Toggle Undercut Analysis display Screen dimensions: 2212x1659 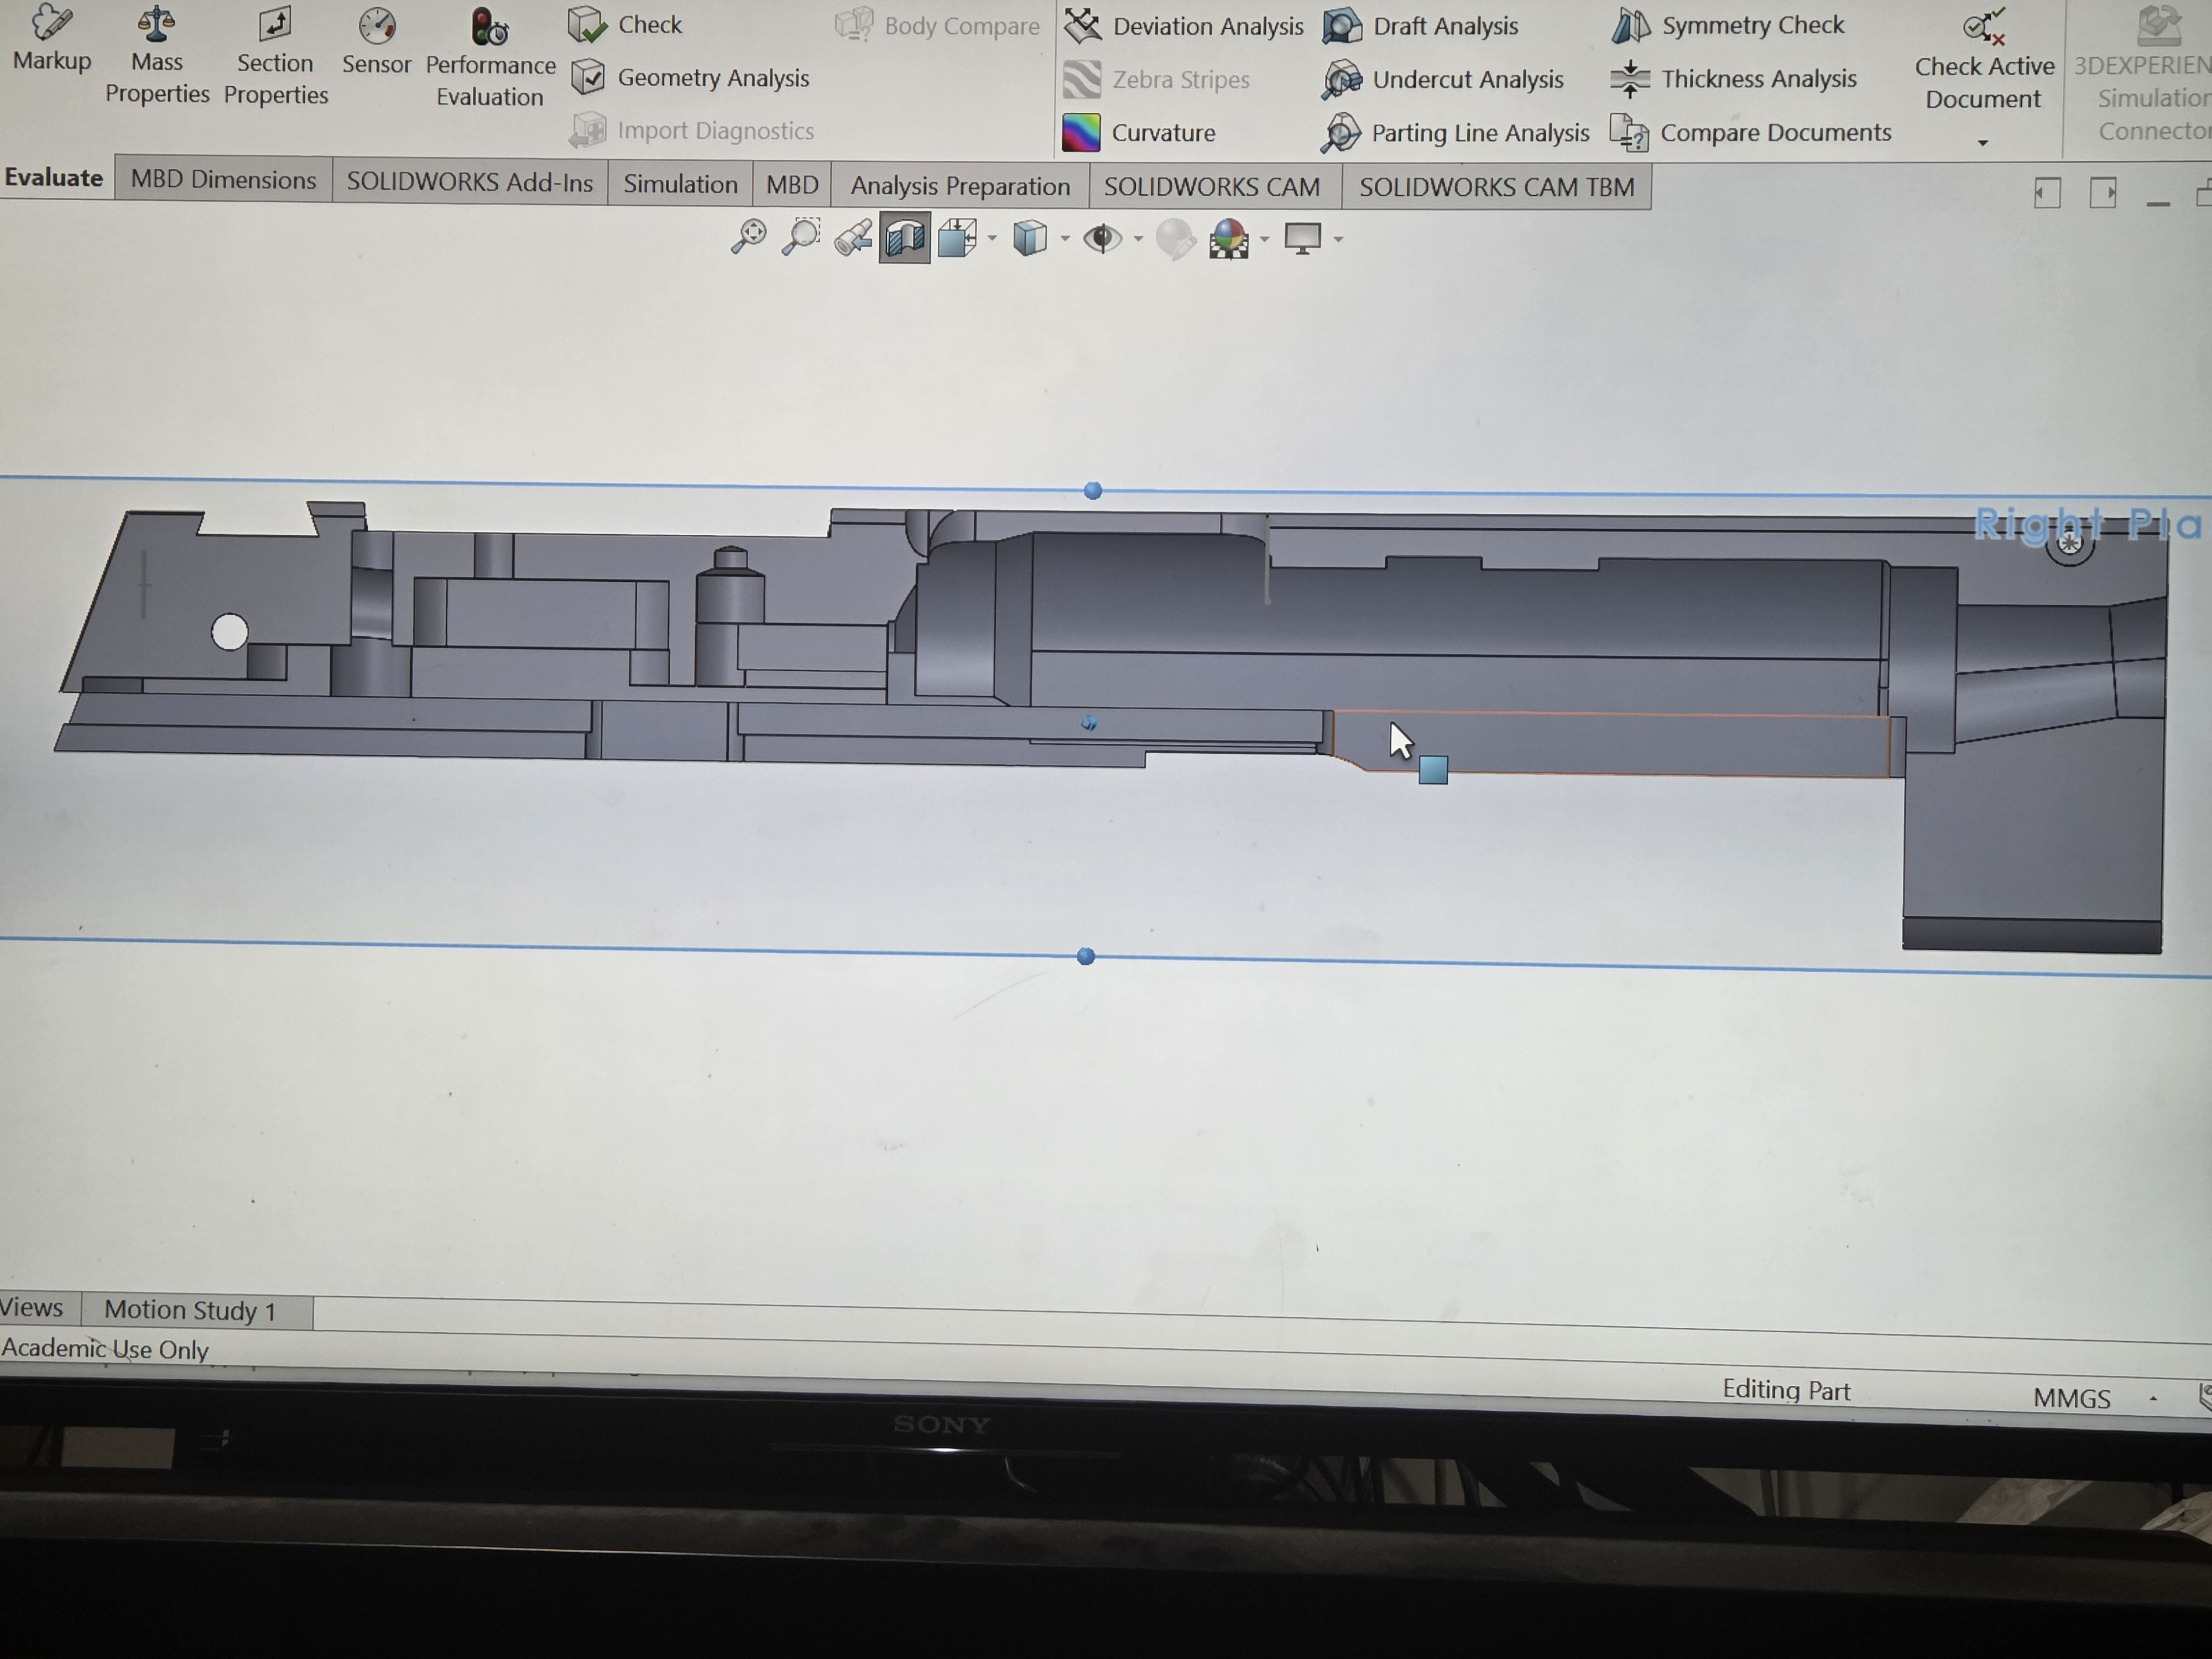1444,79
